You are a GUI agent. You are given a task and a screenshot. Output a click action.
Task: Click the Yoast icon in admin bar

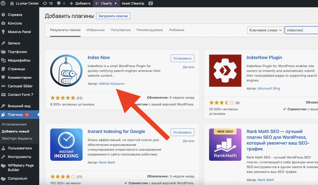151,3
